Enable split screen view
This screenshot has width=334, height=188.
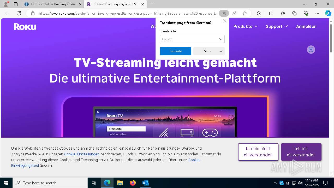click(x=271, y=13)
